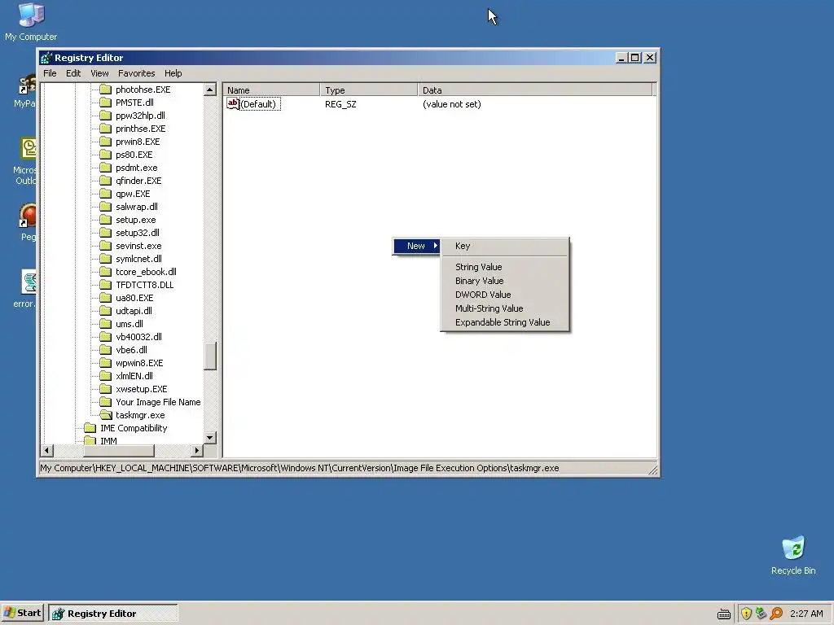The image size is (834, 625).
Task: Sort by the Type column header
Action: (369, 90)
